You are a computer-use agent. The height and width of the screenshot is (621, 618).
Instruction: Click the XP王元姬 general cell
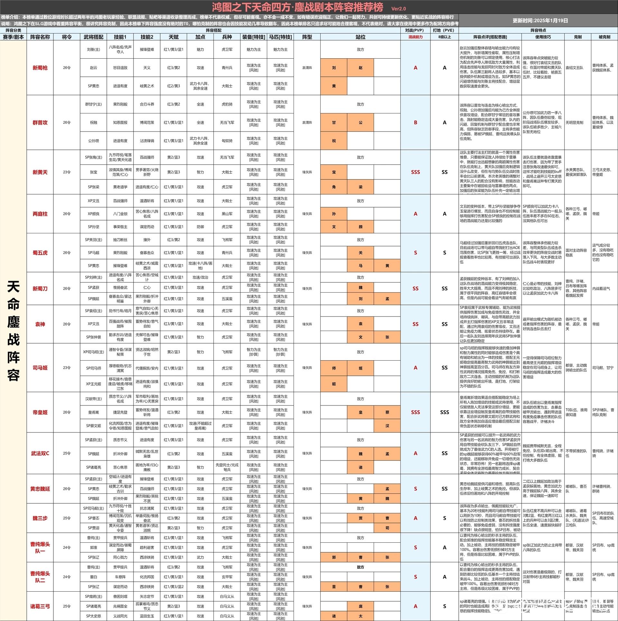(93, 384)
